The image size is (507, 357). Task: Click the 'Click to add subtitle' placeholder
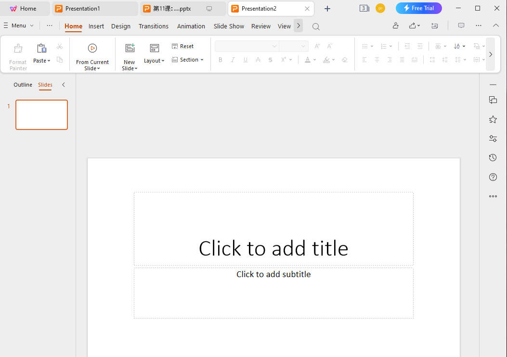coord(273,293)
